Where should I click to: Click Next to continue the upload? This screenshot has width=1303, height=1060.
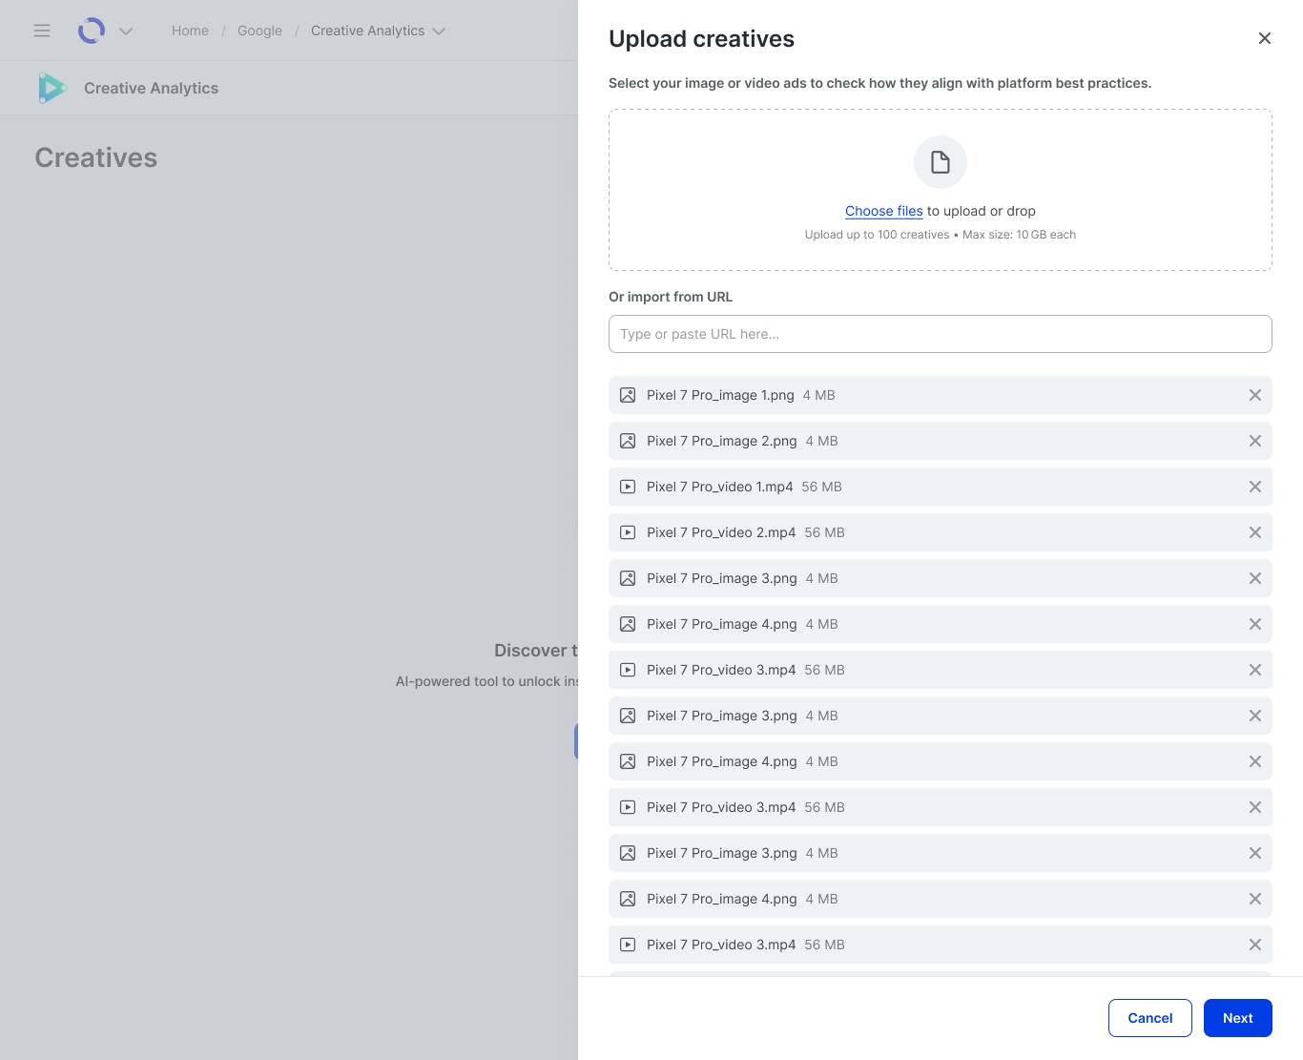[1238, 1018]
